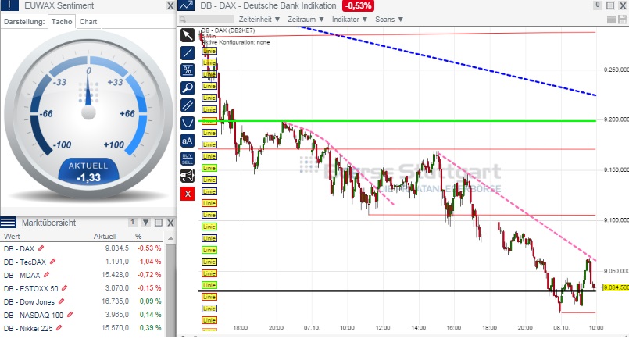
Task: Select the parabola curve tool
Action: pyautogui.click(x=188, y=123)
